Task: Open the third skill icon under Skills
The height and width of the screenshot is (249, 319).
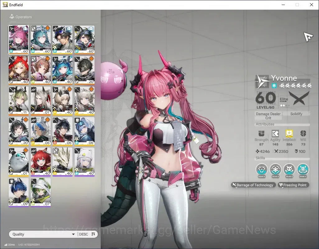Action: click(x=289, y=170)
